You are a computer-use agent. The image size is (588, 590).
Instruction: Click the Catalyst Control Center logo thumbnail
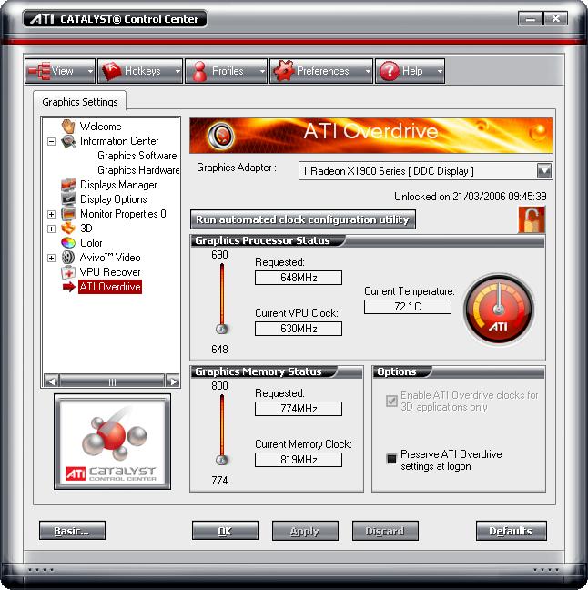[112, 442]
